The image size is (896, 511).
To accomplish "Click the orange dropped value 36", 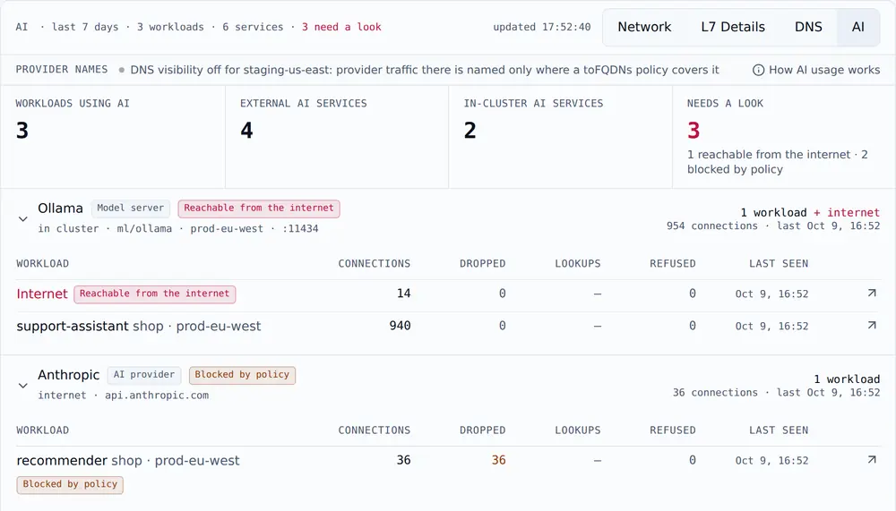I will point(498,460).
